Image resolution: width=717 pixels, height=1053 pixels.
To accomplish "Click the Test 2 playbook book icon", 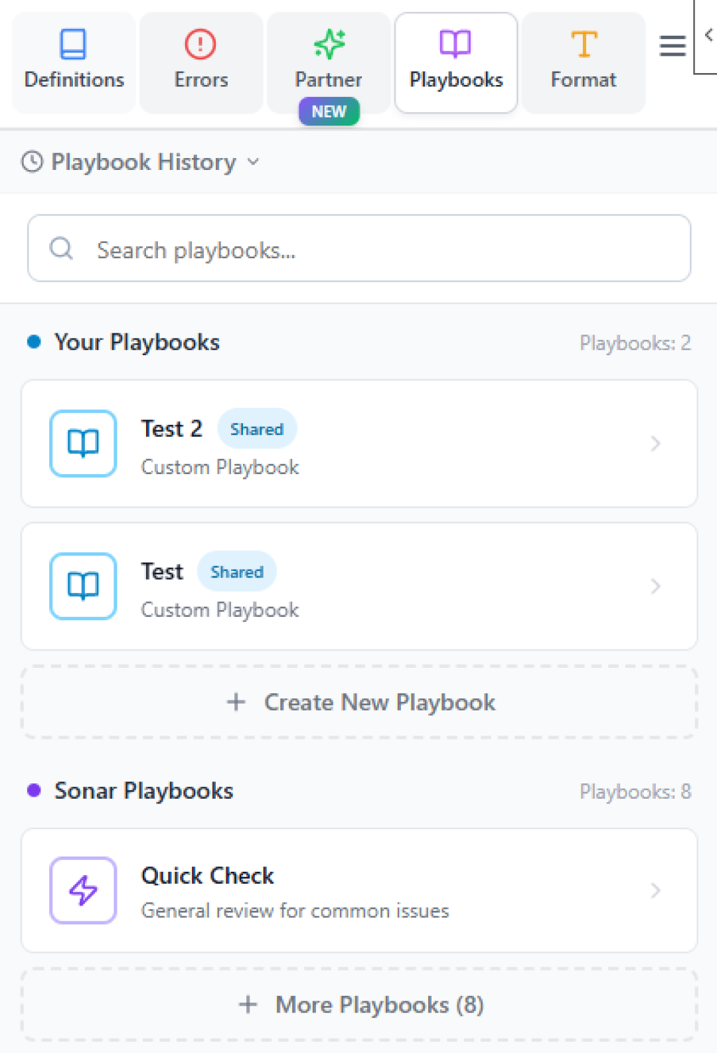I will 84,444.
